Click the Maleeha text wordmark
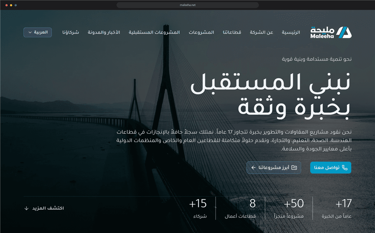375x233 pixels. 322,33
